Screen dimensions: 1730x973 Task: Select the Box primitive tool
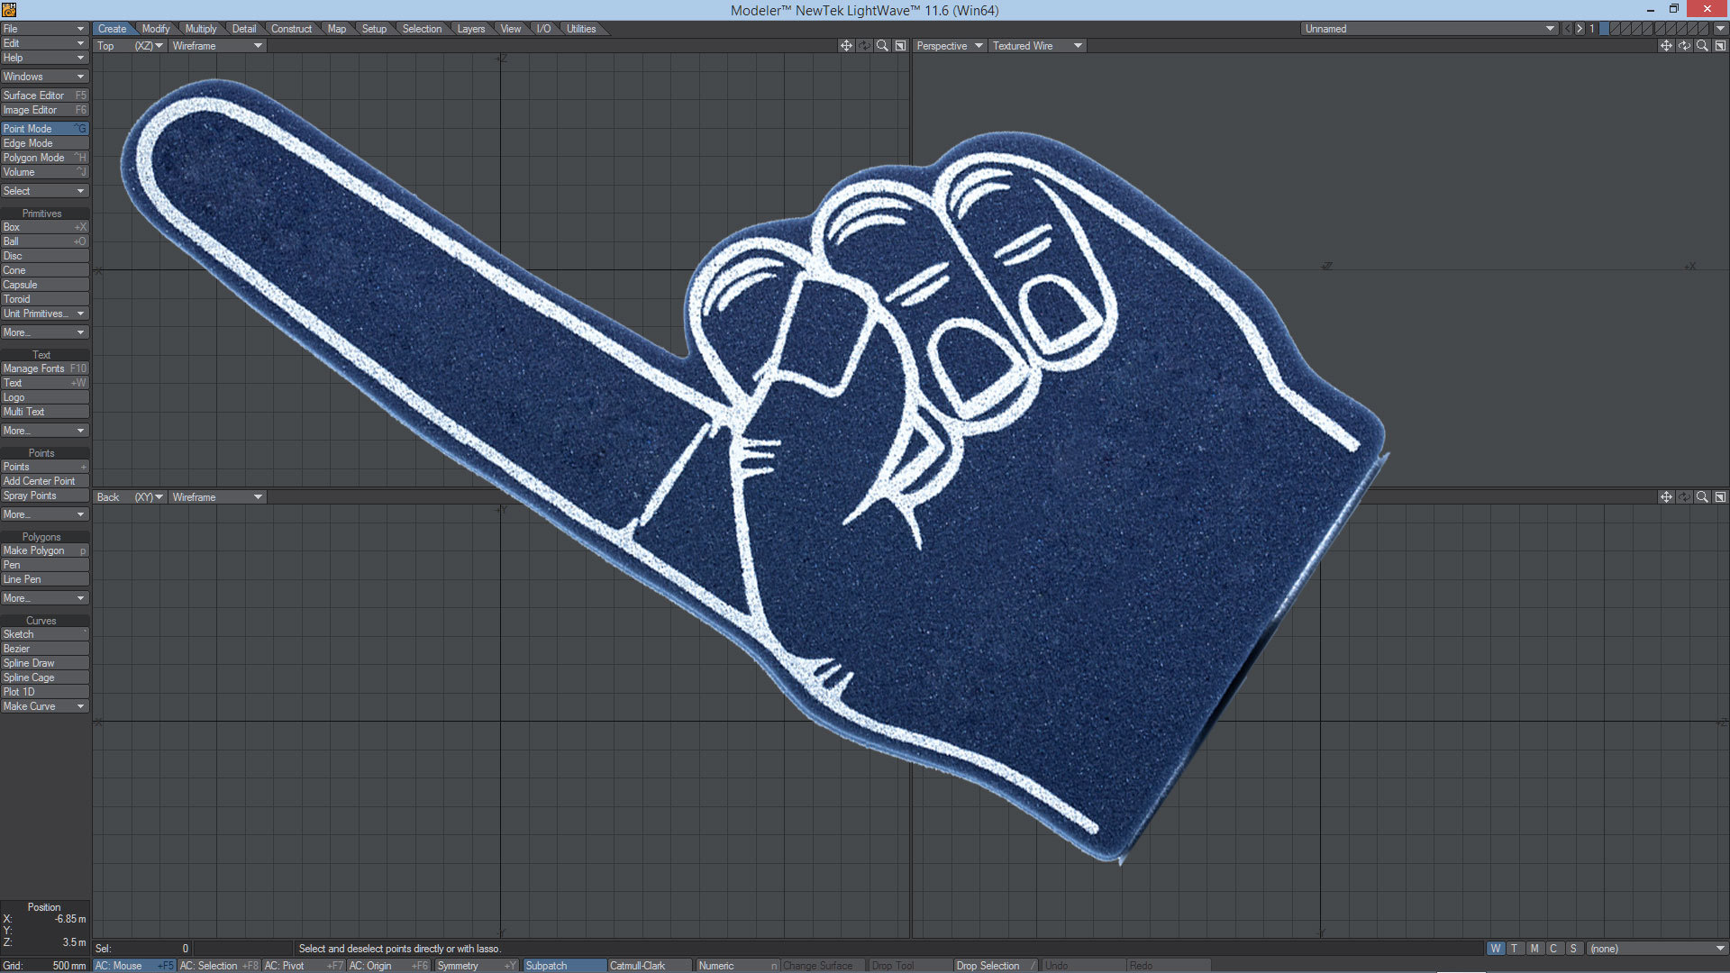point(44,227)
